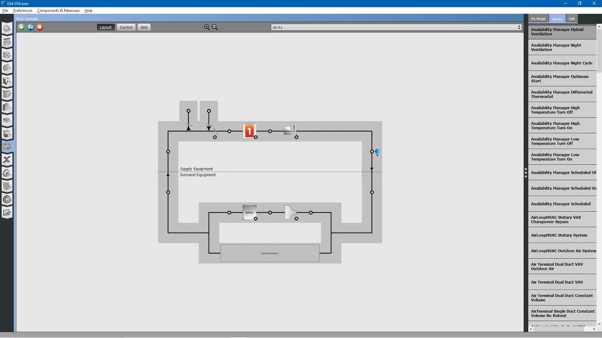Viewport: 602px width, 338px height.
Task: Open the Preferences menu
Action: tap(23, 10)
